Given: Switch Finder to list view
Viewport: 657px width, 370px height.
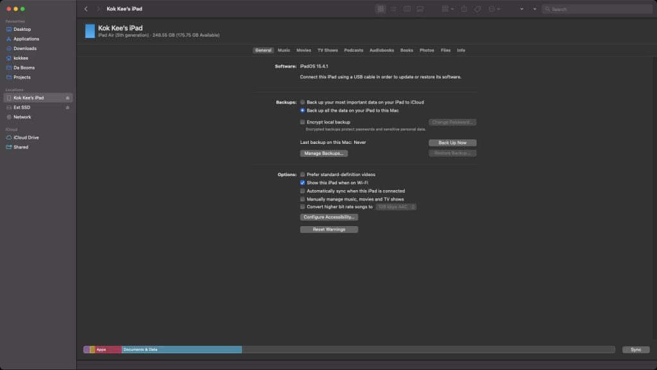Looking at the screenshot, I should 393,9.
